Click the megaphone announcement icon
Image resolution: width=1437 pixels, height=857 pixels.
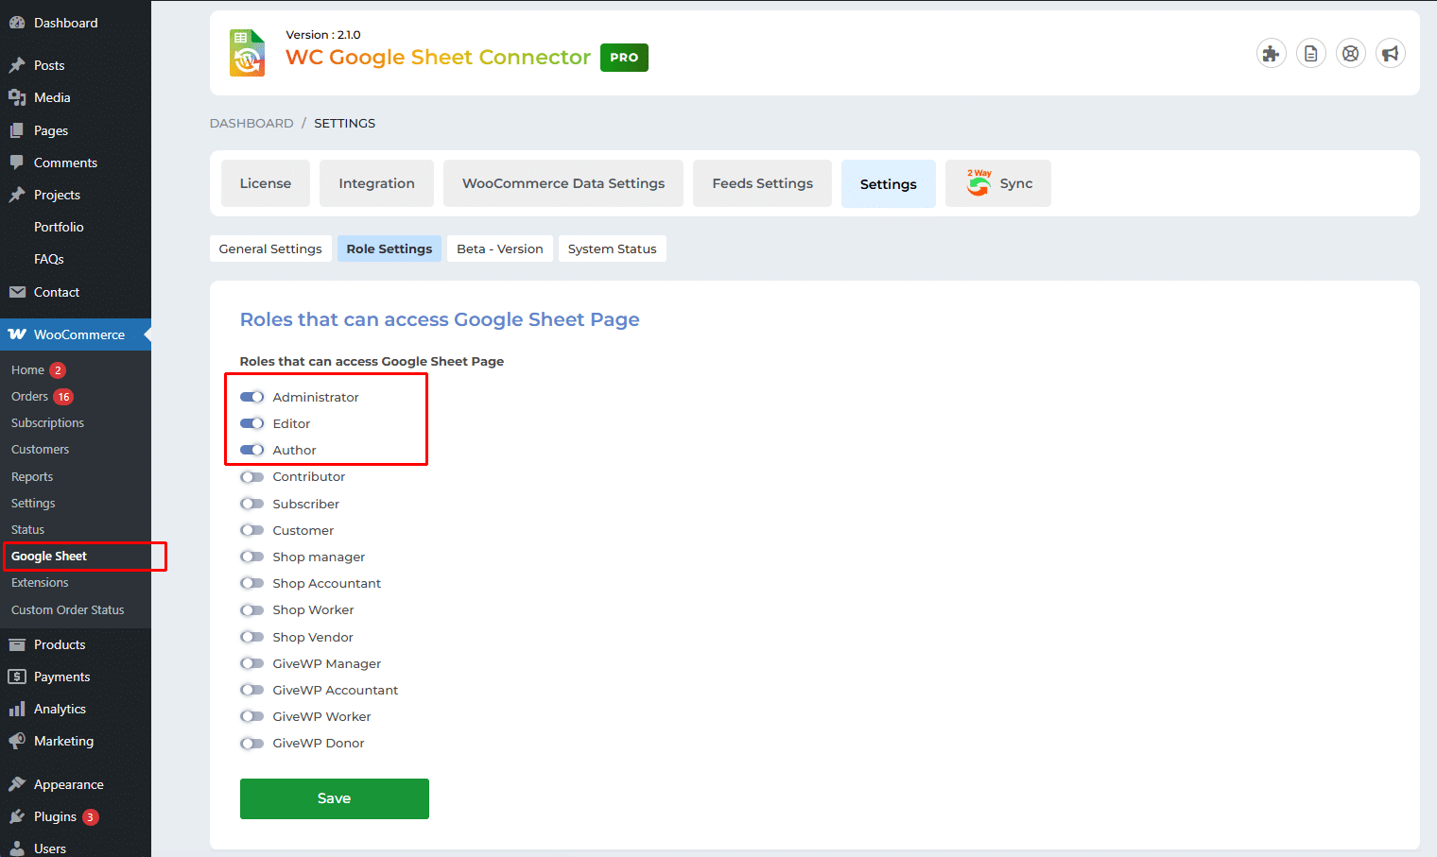[1390, 54]
